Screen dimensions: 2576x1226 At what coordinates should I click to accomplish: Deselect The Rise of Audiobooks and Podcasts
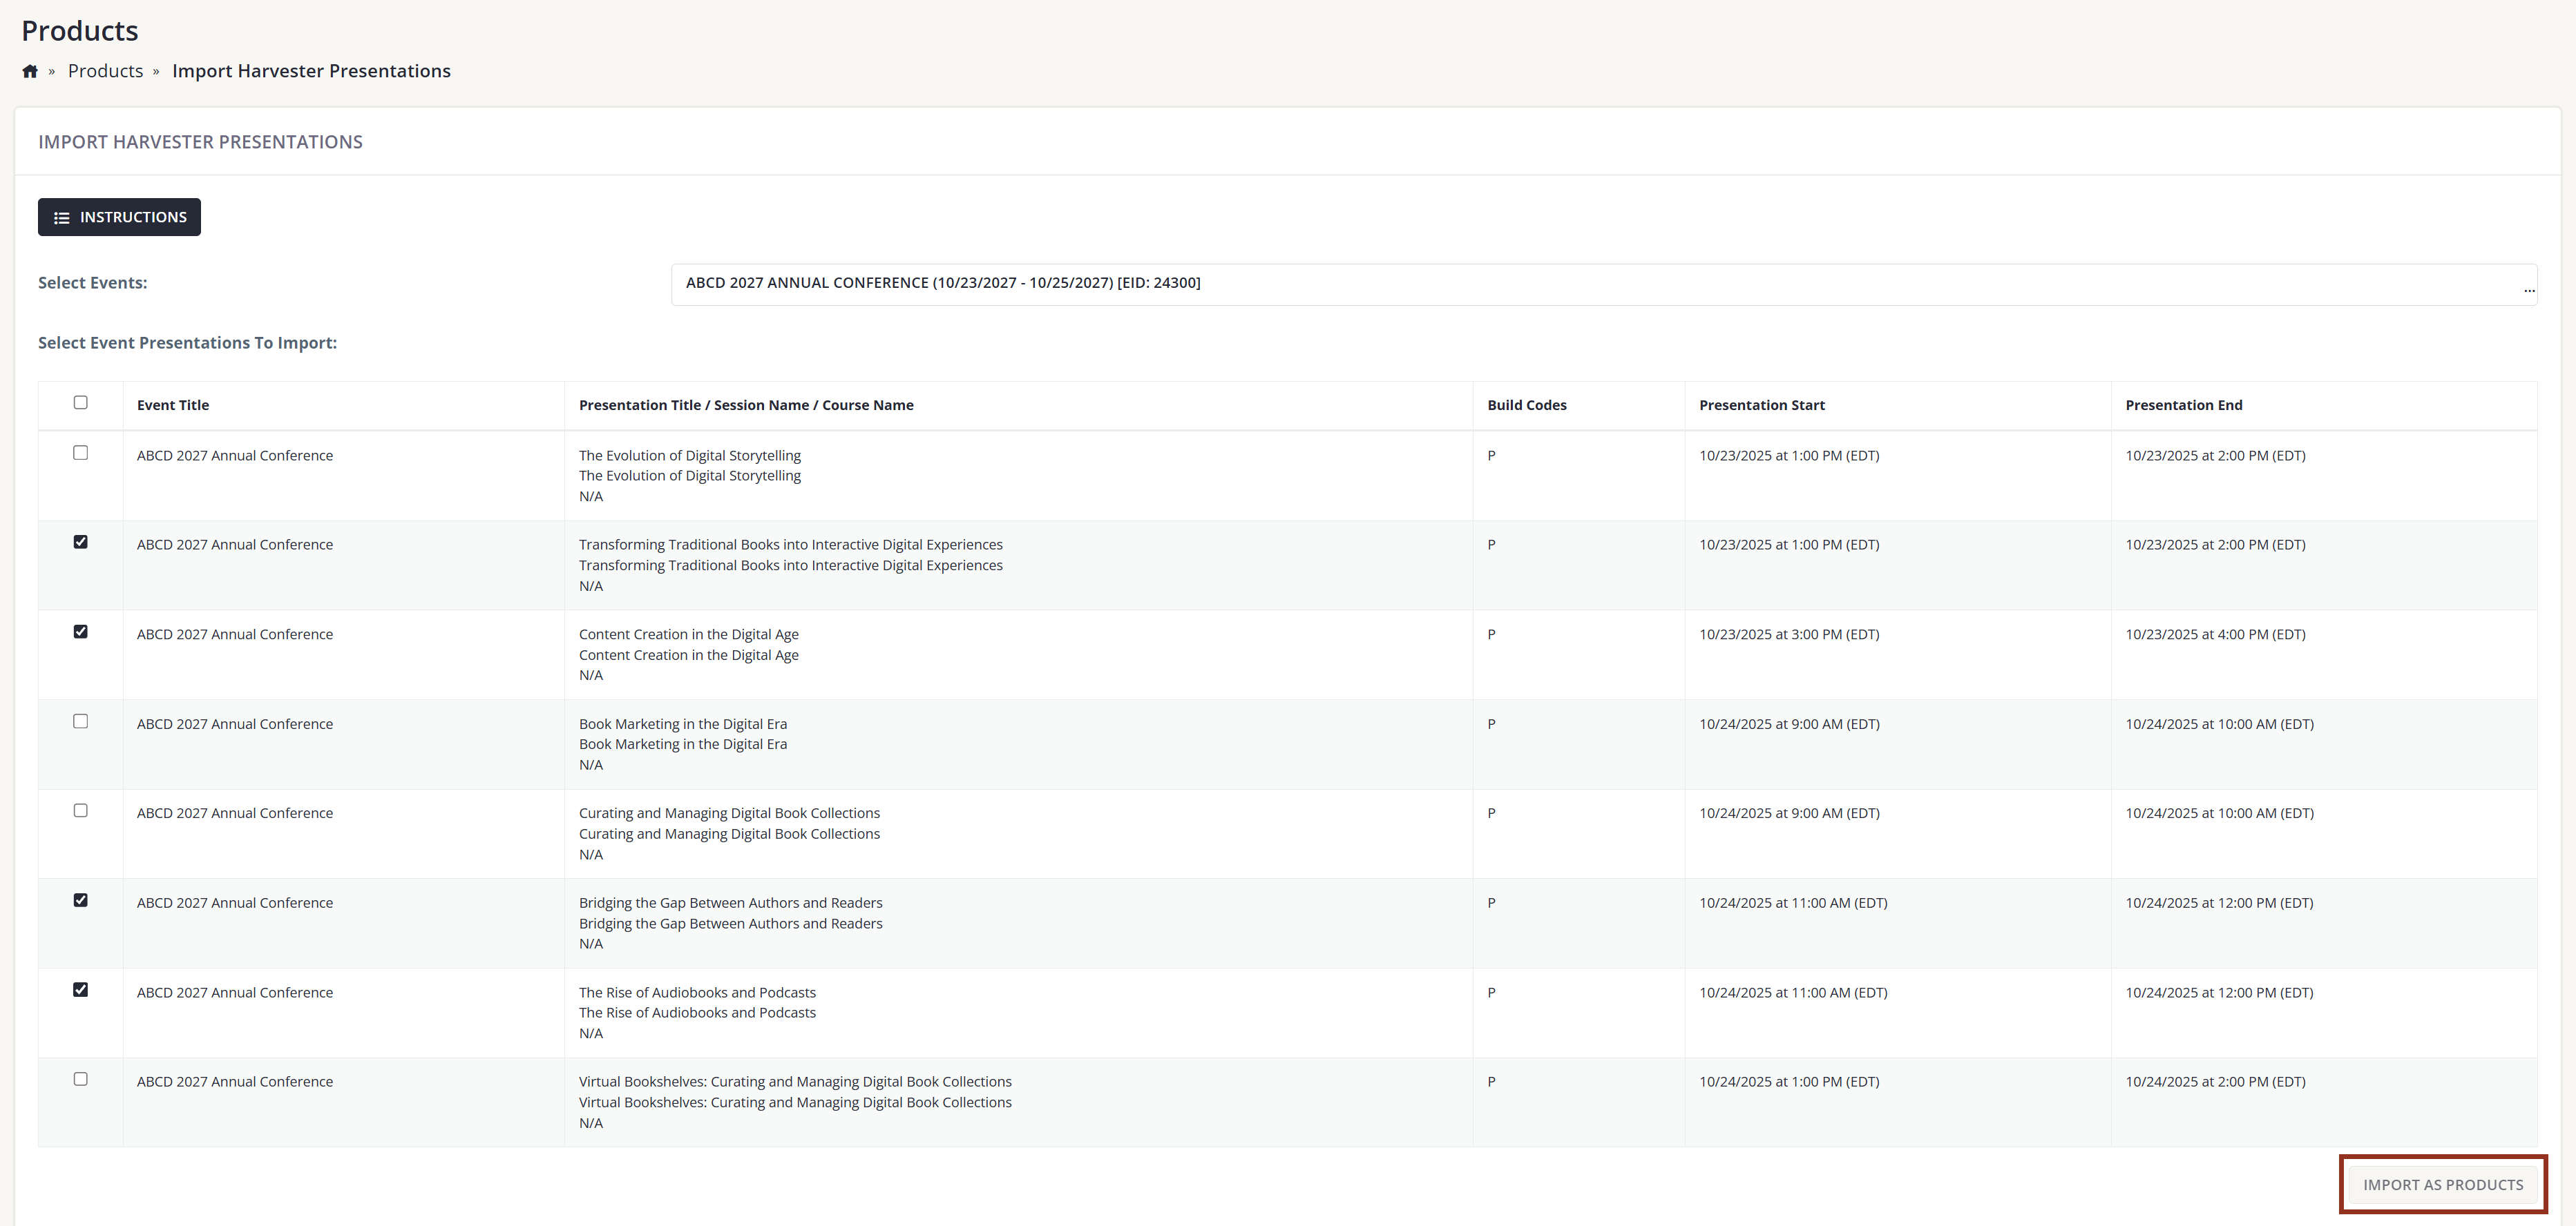coord(80,989)
